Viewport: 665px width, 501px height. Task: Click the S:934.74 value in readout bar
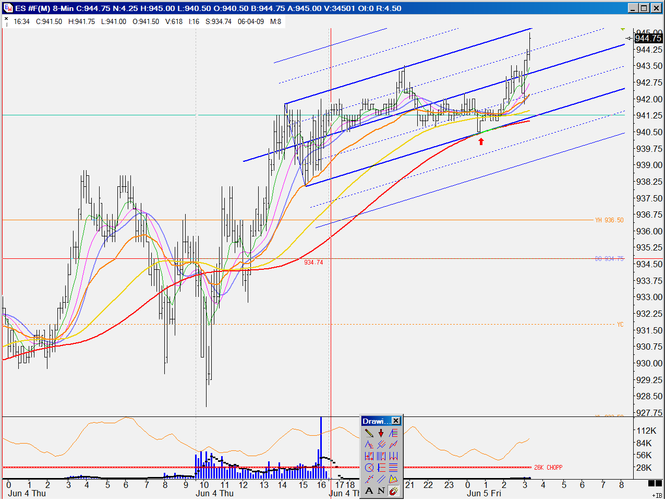[219, 21]
